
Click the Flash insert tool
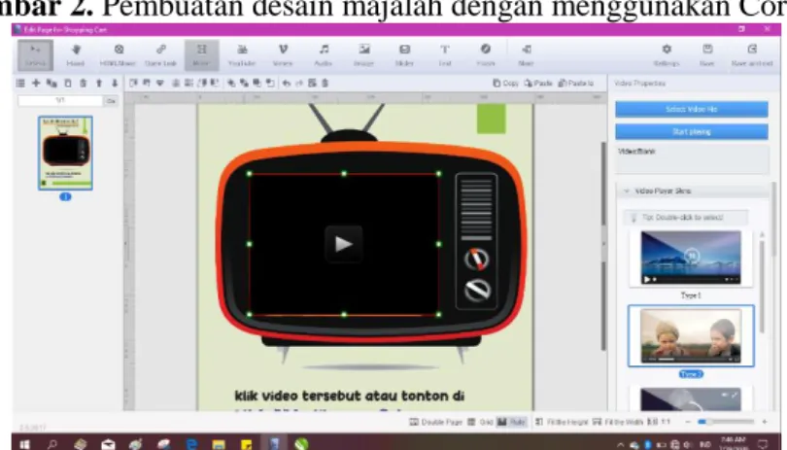coord(486,55)
